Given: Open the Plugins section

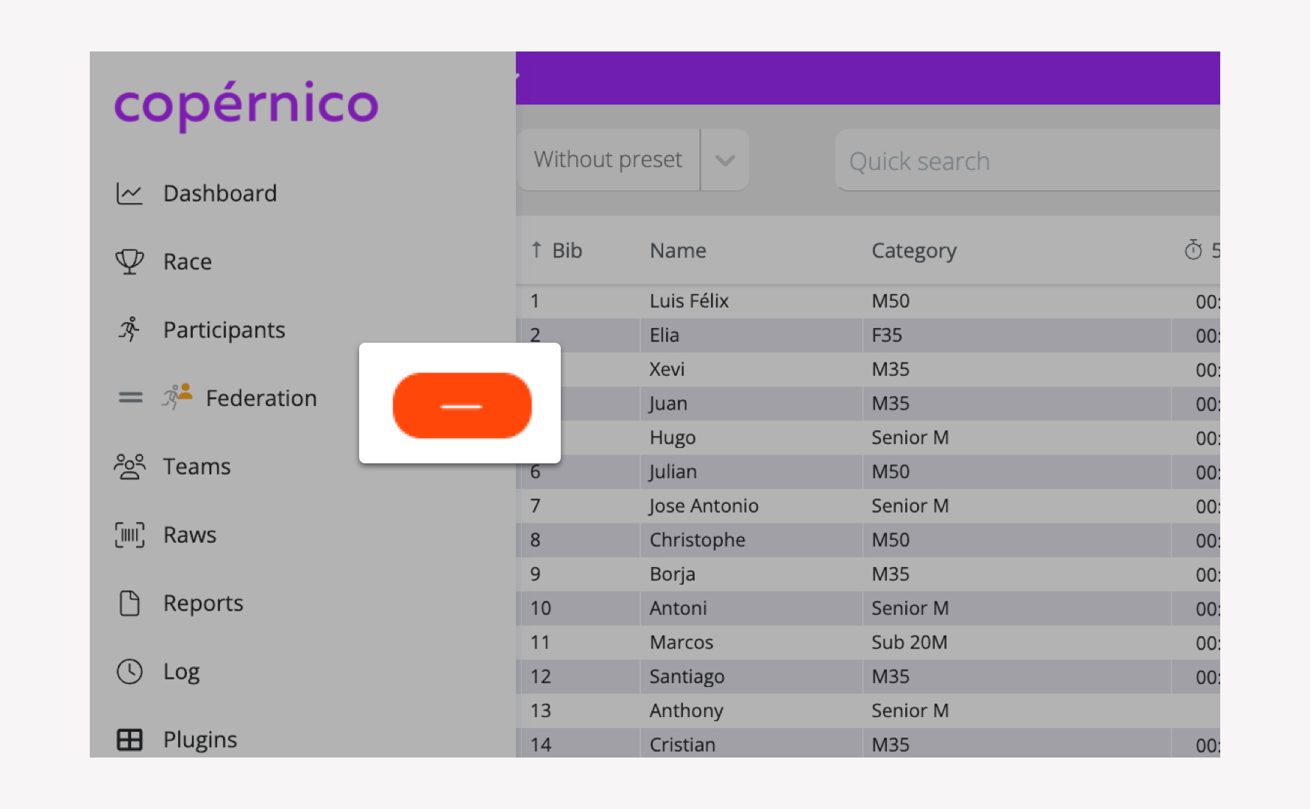Looking at the screenshot, I should click(200, 740).
